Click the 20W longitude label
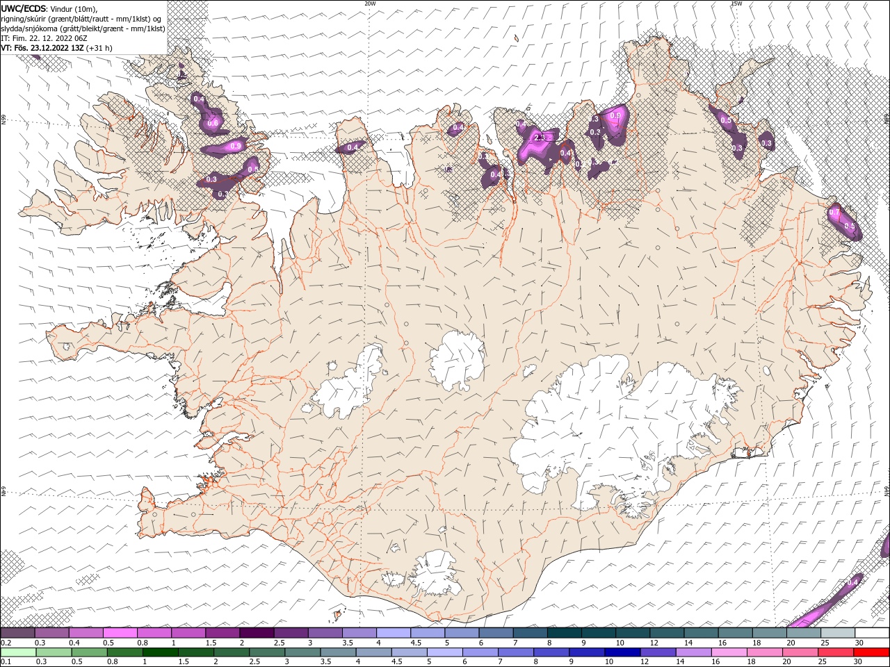The height and width of the screenshot is (667, 890). [x=370, y=3]
